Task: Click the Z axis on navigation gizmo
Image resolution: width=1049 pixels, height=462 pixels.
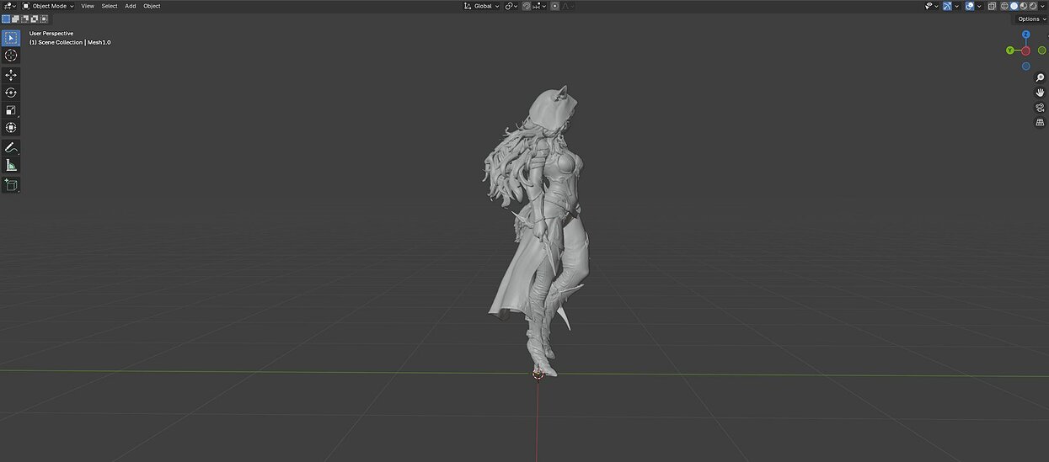Action: [x=1025, y=35]
